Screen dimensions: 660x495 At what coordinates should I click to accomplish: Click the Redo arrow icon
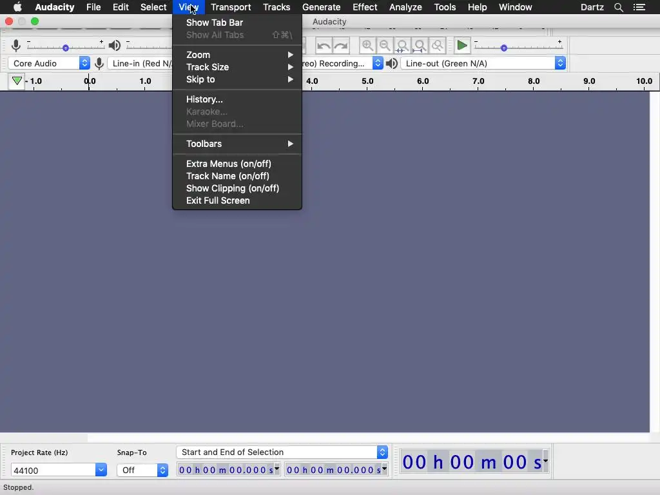point(341,46)
